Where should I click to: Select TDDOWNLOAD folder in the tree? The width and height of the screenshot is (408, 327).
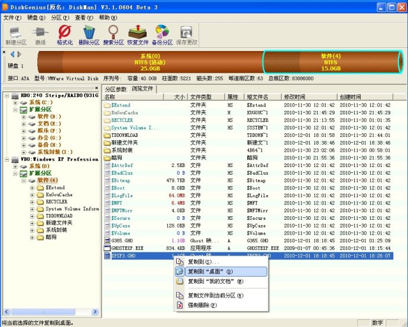click(59, 216)
